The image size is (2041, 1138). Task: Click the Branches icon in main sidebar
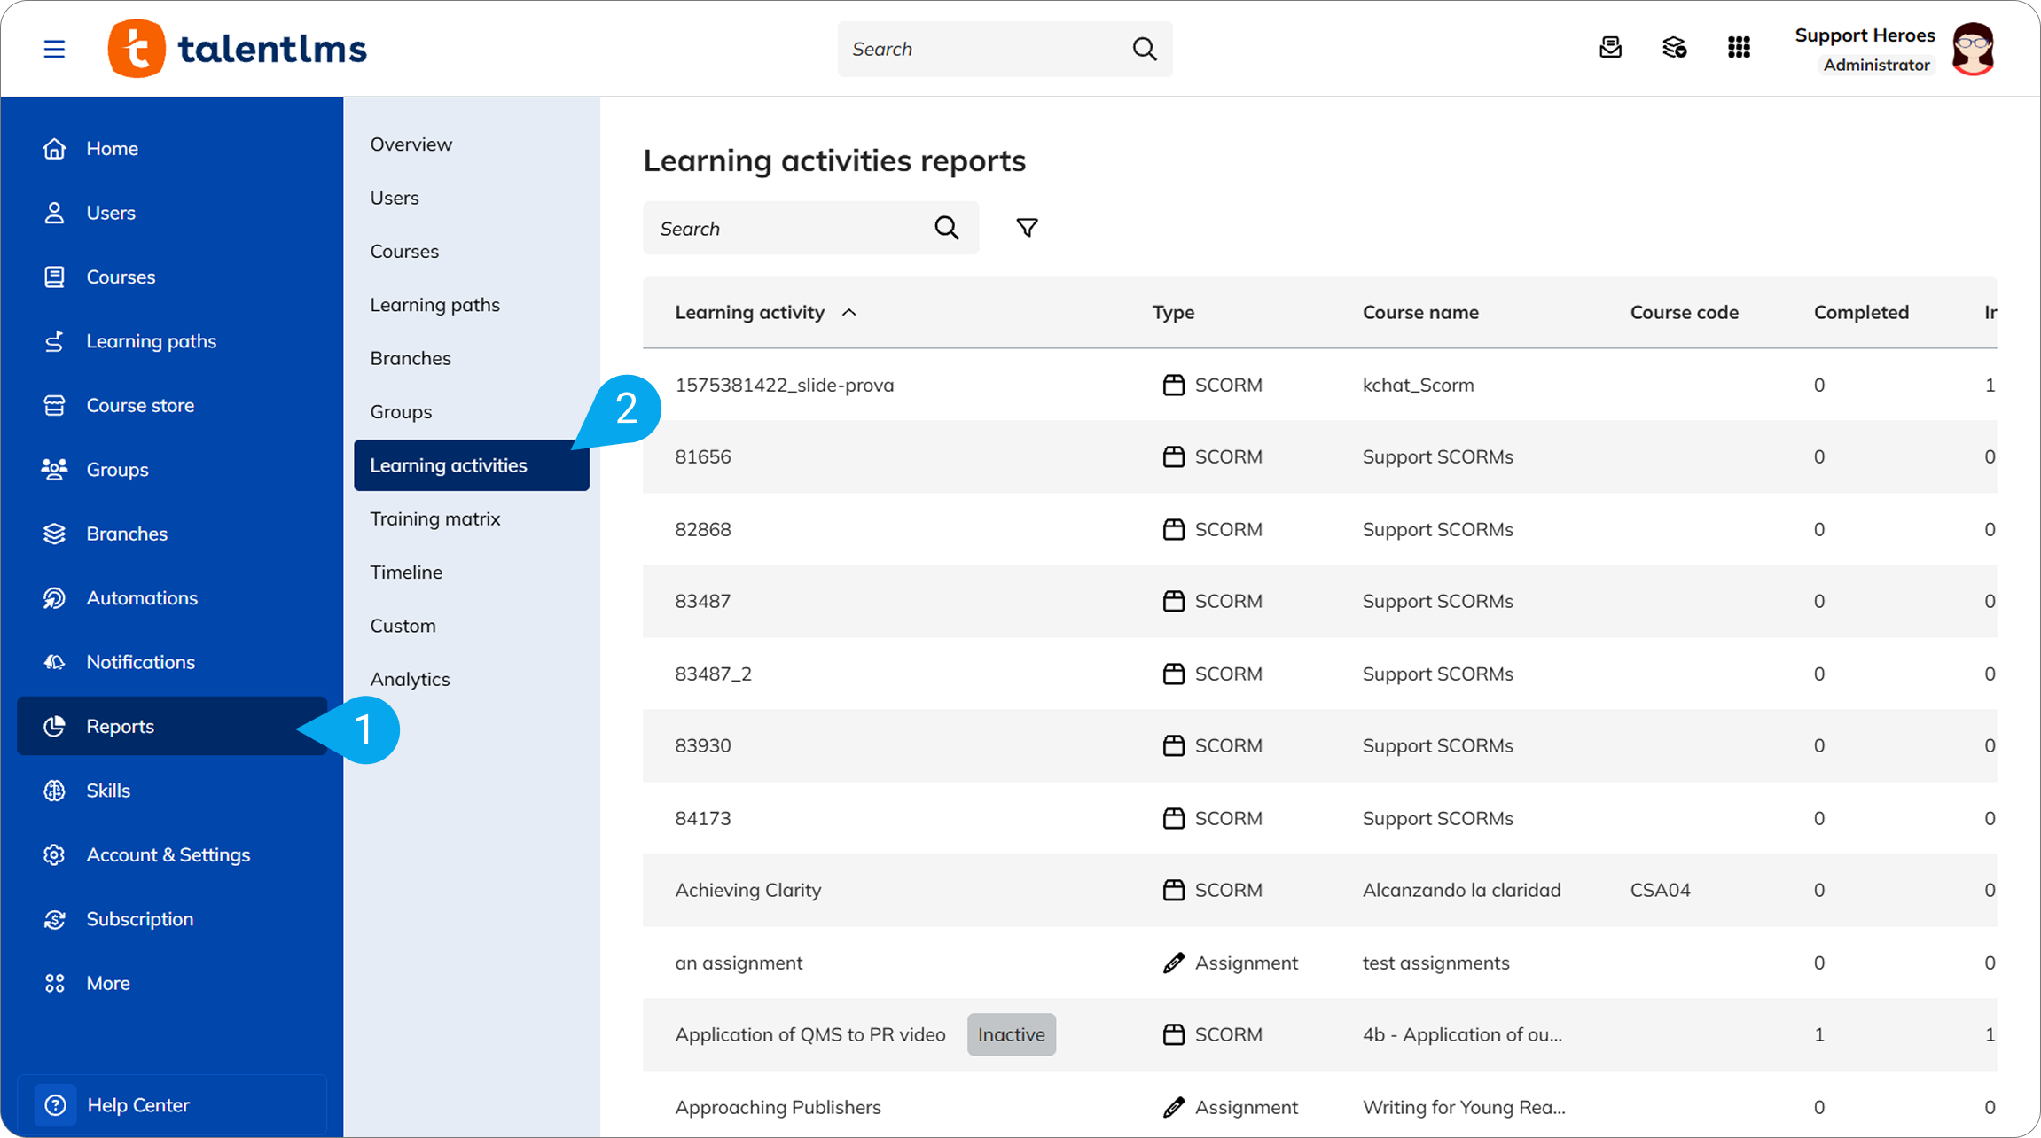coord(55,534)
